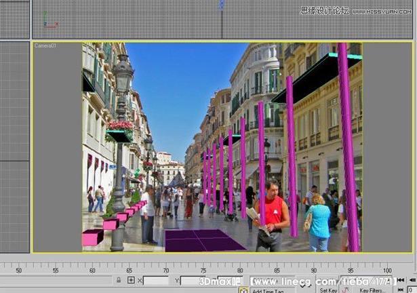Click frame 60 on the timeline ruler
The width and height of the screenshot is (417, 293).
92,271
